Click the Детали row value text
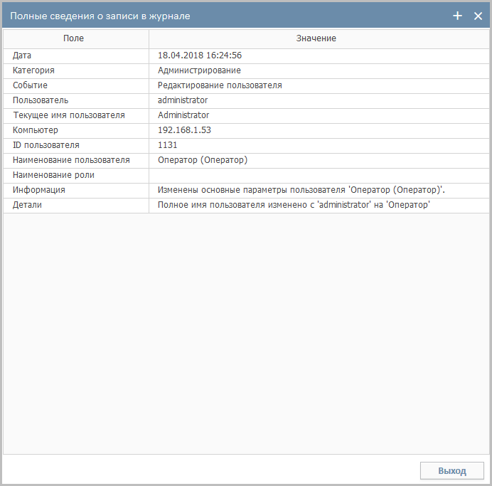Viewport: 492px width, 486px height. tap(294, 205)
